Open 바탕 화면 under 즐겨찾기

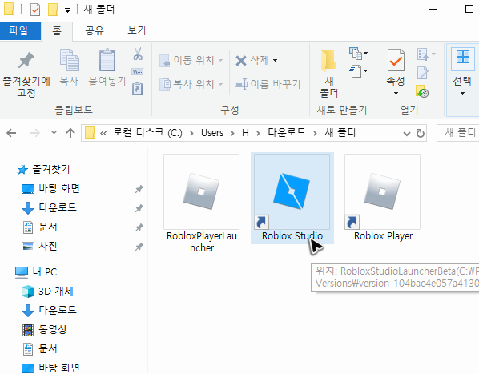tap(59, 188)
